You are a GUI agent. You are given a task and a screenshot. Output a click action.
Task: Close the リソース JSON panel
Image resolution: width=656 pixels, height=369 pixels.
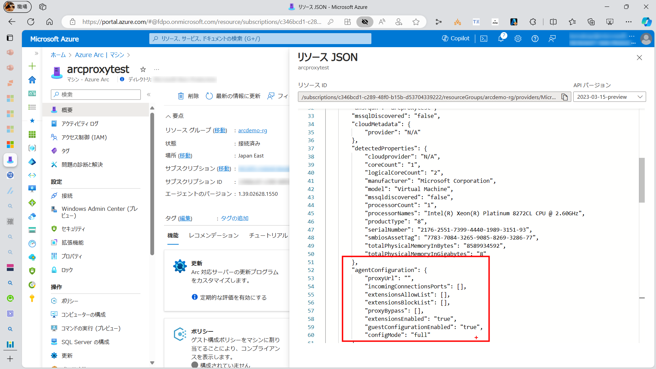tap(639, 58)
